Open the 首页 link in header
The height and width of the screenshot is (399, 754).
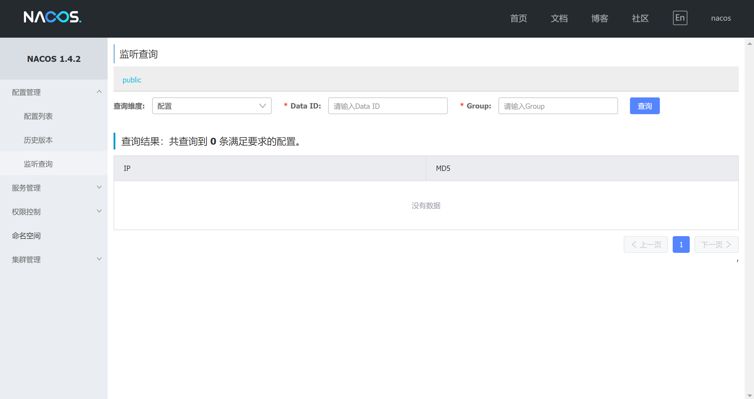[x=519, y=18]
